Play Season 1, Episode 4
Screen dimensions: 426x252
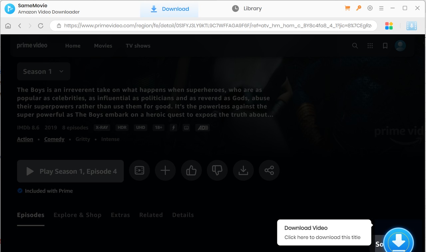click(x=70, y=171)
